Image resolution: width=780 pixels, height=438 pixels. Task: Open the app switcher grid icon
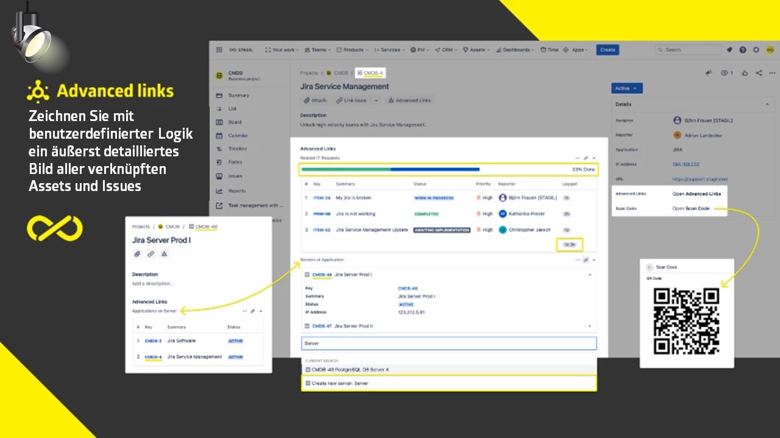point(219,50)
